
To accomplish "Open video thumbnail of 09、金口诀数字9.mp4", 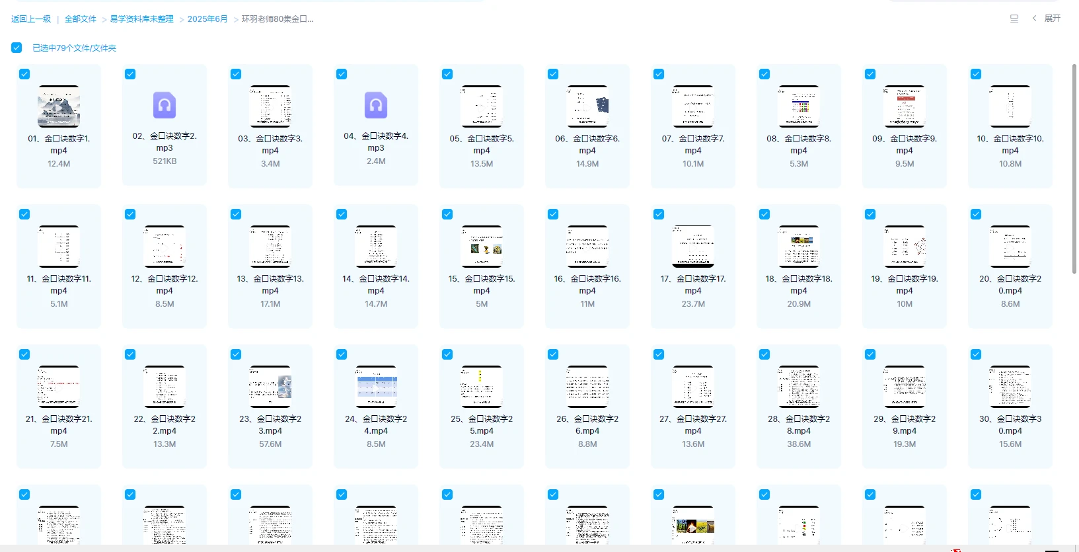I will 905,106.
